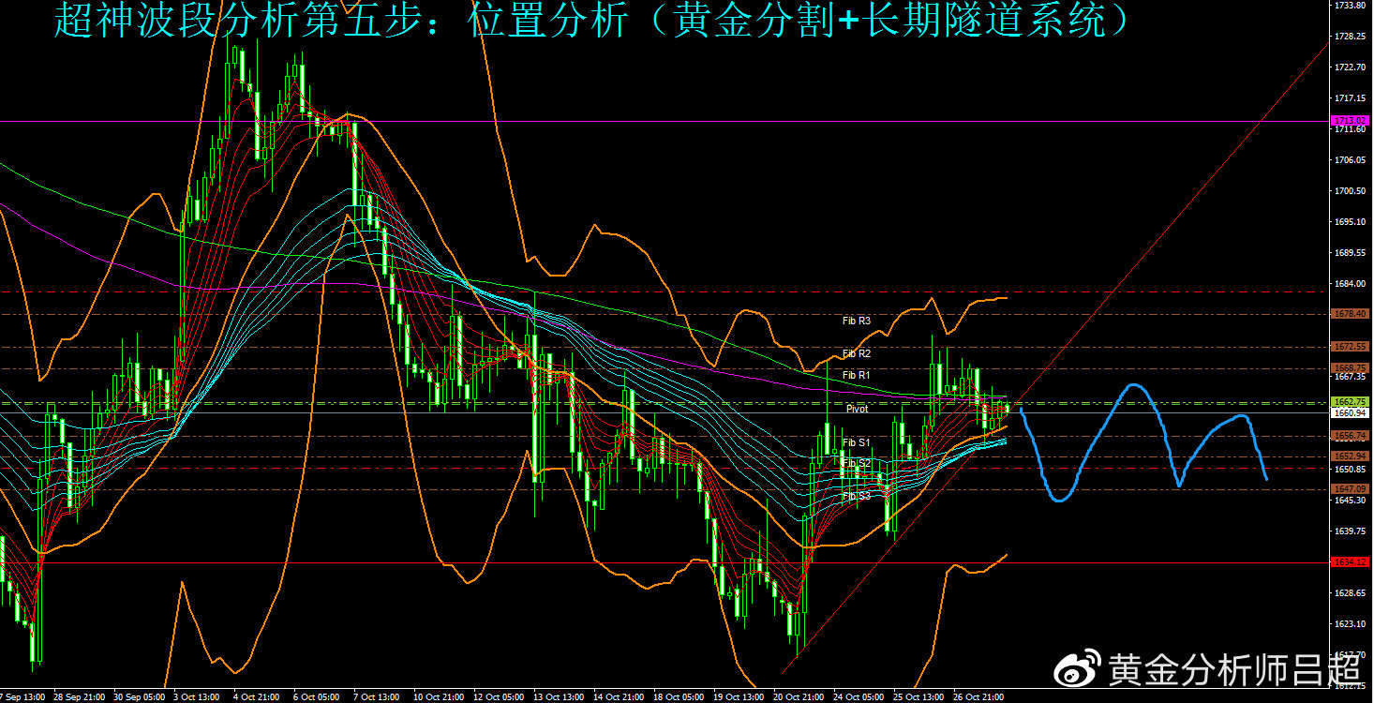Click the Fib S3 level label
Image resolution: width=1374 pixels, height=703 pixels.
[857, 496]
